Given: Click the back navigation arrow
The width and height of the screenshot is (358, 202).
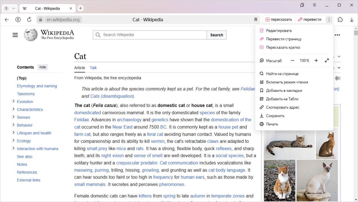Looking at the screenshot, I should coord(7,20).
